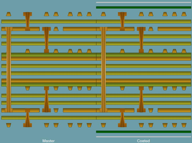Select the full-height through-hole via in Master section
The image size is (192, 143).
click(x=9, y=70)
